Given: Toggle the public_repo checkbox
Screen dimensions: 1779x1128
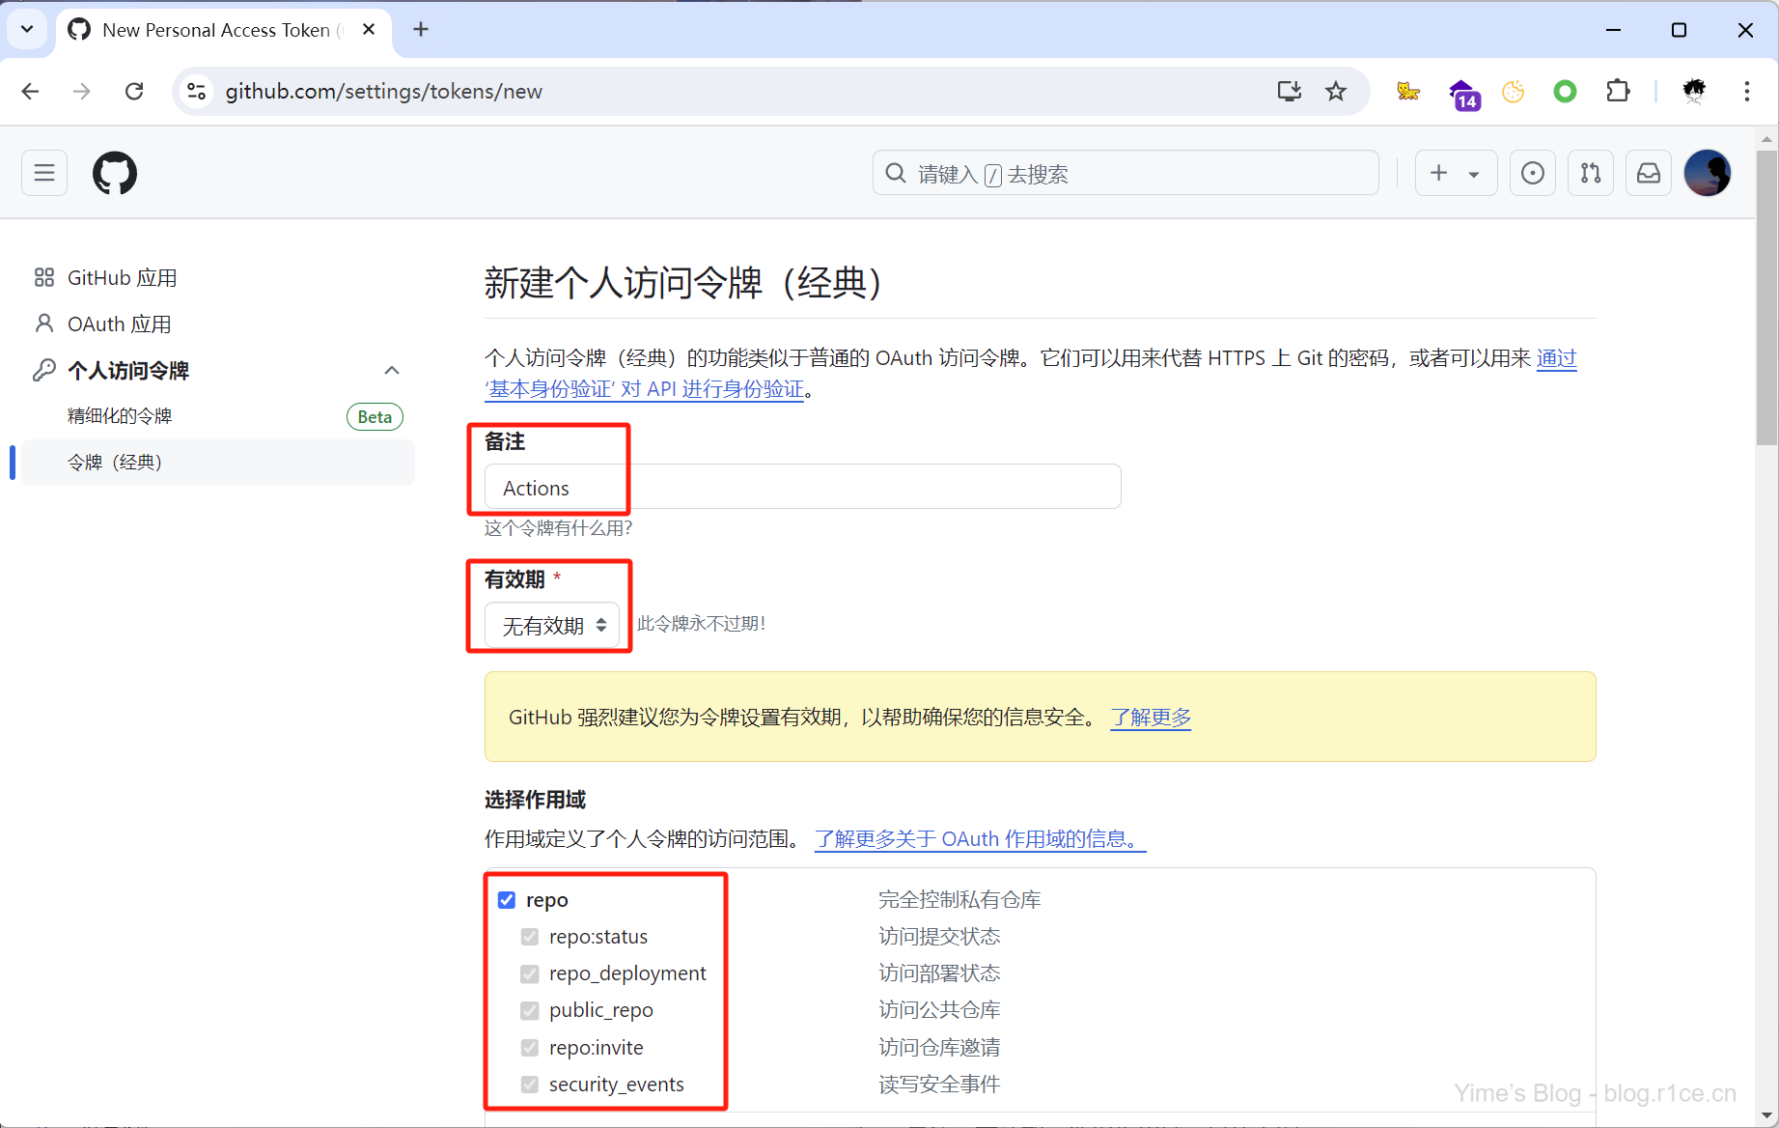Looking at the screenshot, I should coord(530,1010).
